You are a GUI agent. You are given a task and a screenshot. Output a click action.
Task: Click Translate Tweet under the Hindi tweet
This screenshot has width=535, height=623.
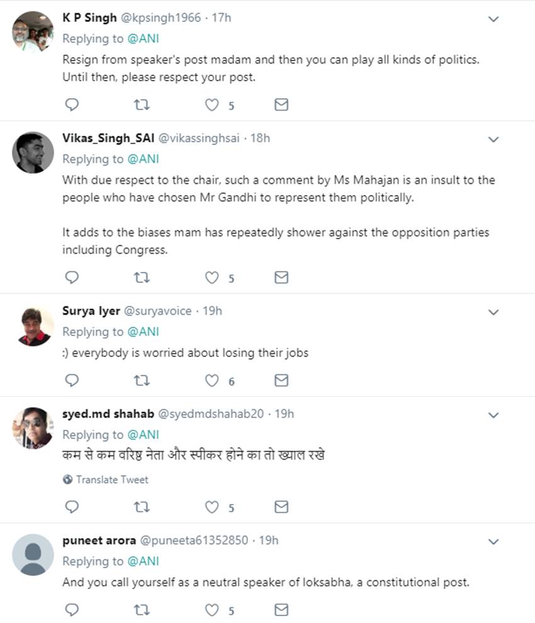pos(111,480)
